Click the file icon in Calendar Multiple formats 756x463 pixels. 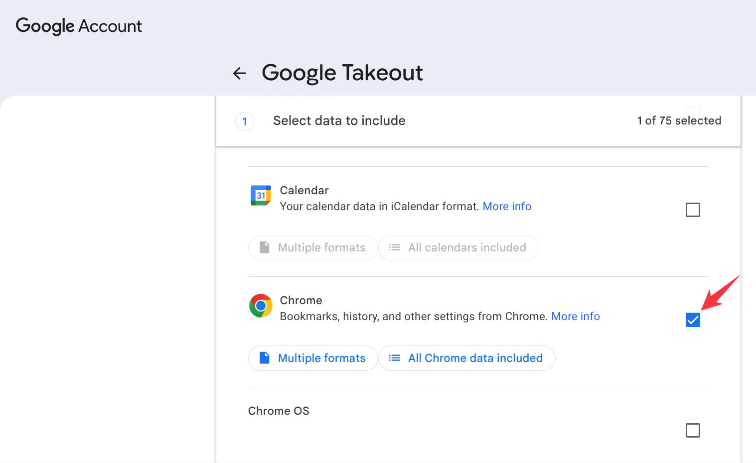[x=265, y=247]
